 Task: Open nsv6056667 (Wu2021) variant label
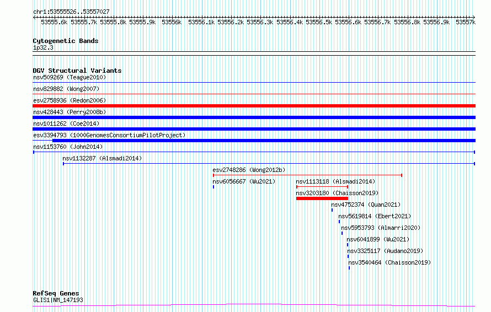[244, 181]
